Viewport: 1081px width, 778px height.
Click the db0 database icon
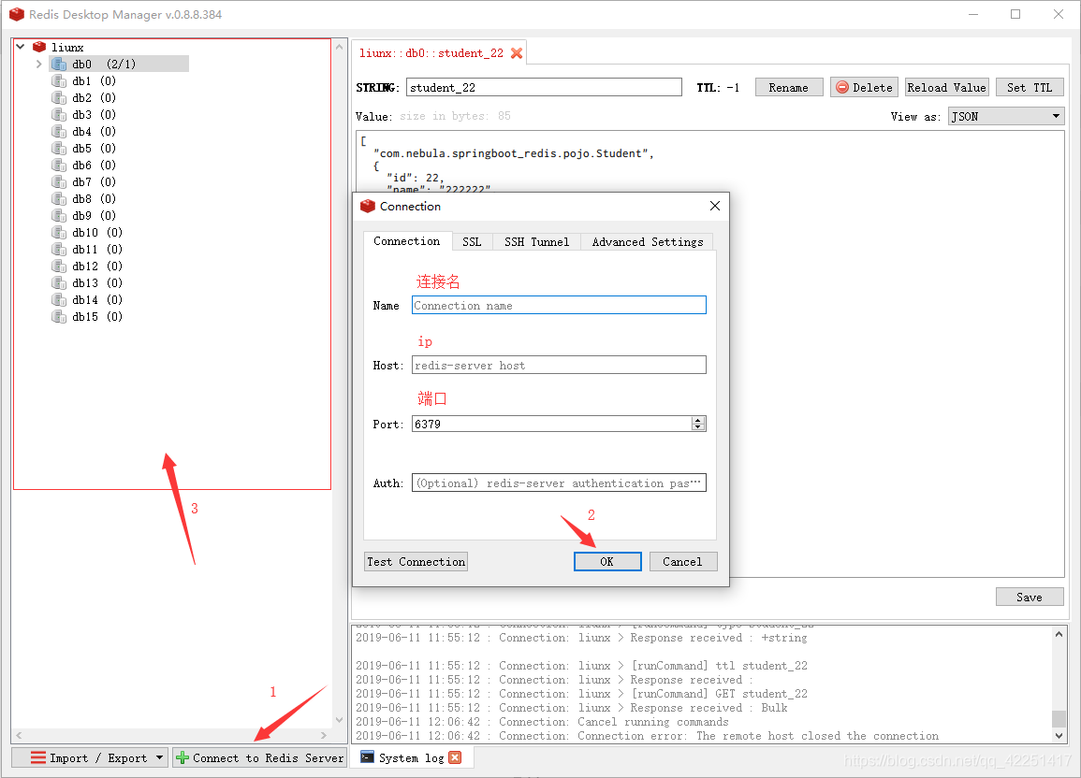[x=58, y=63]
